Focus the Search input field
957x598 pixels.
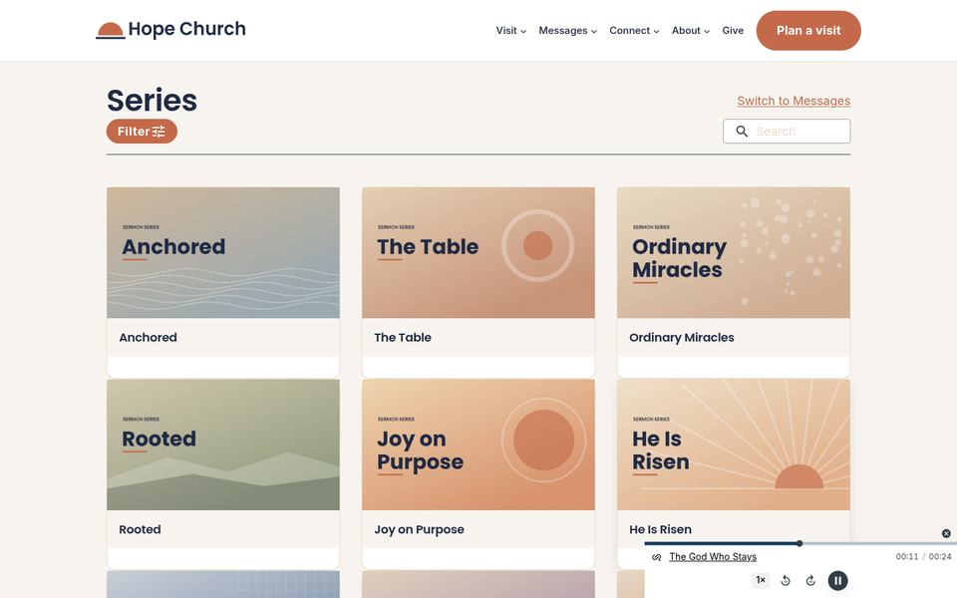[x=787, y=132]
